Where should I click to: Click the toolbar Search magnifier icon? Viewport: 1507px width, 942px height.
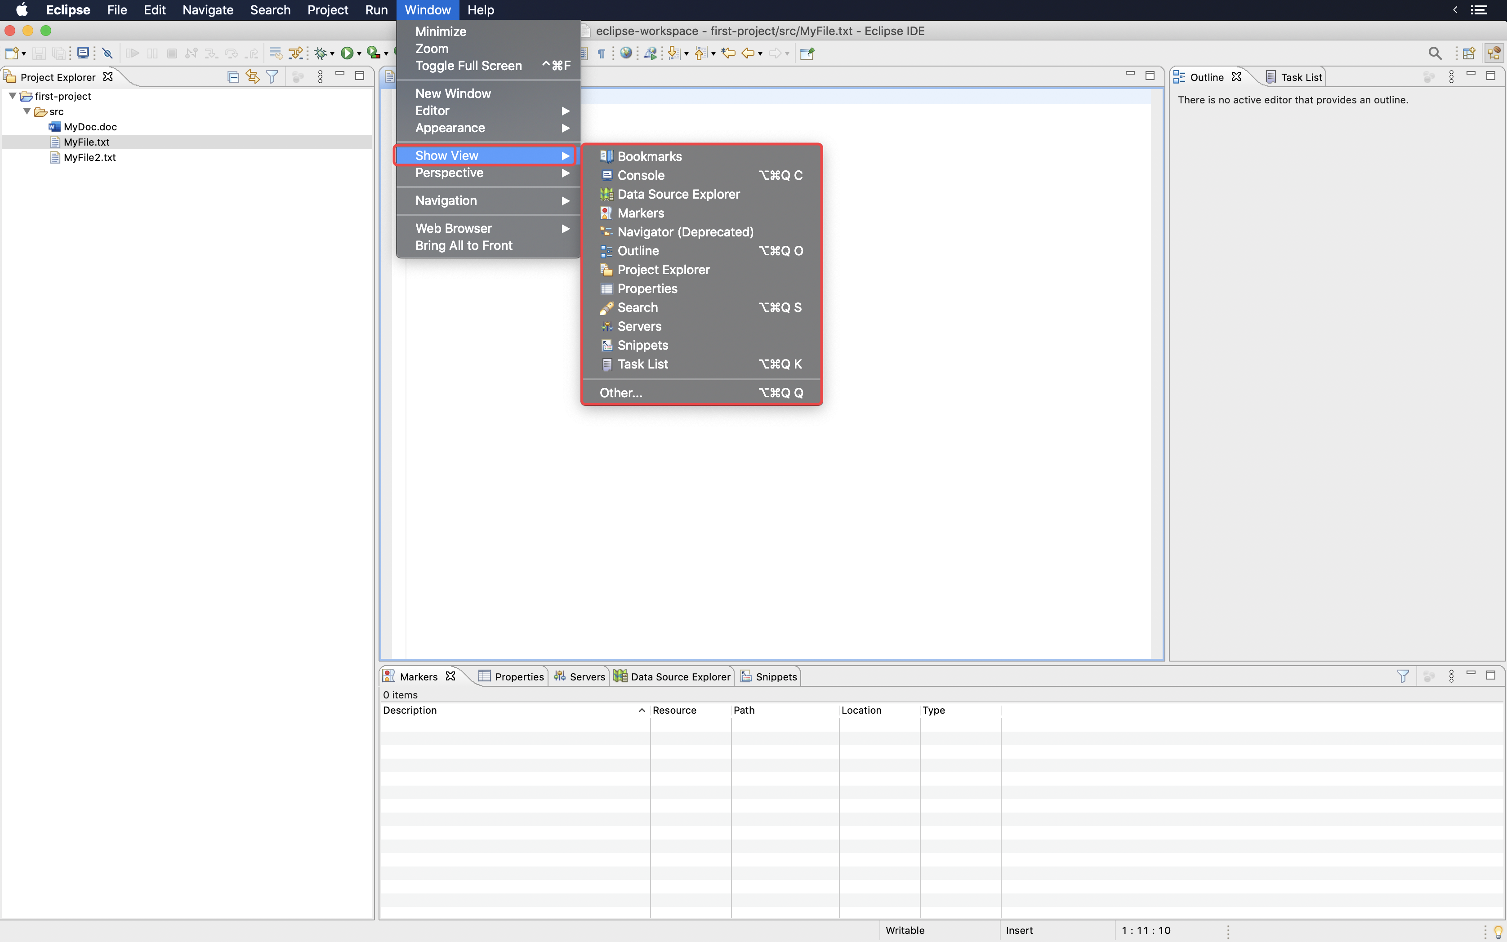1435,53
